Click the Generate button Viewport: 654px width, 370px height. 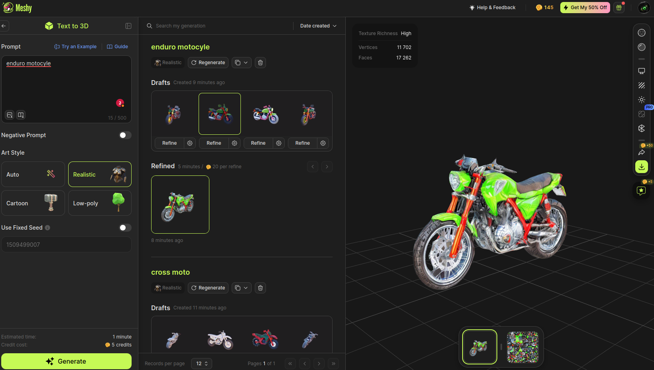tap(66, 361)
